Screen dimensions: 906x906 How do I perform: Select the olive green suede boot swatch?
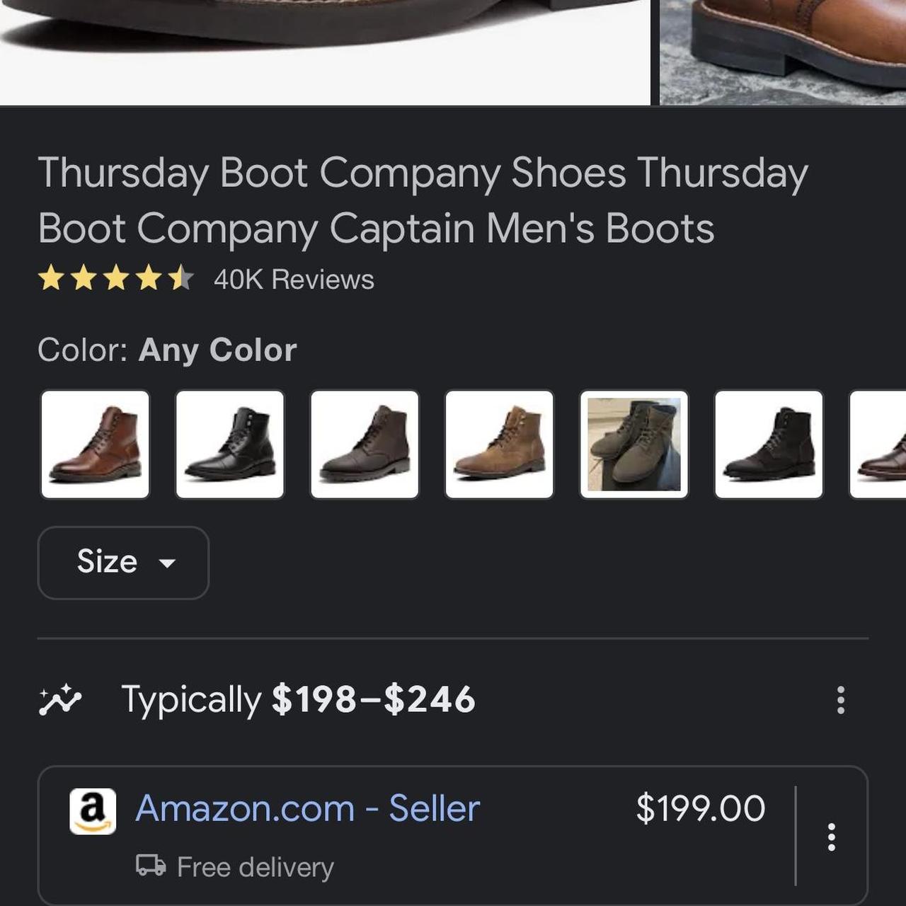[634, 445]
